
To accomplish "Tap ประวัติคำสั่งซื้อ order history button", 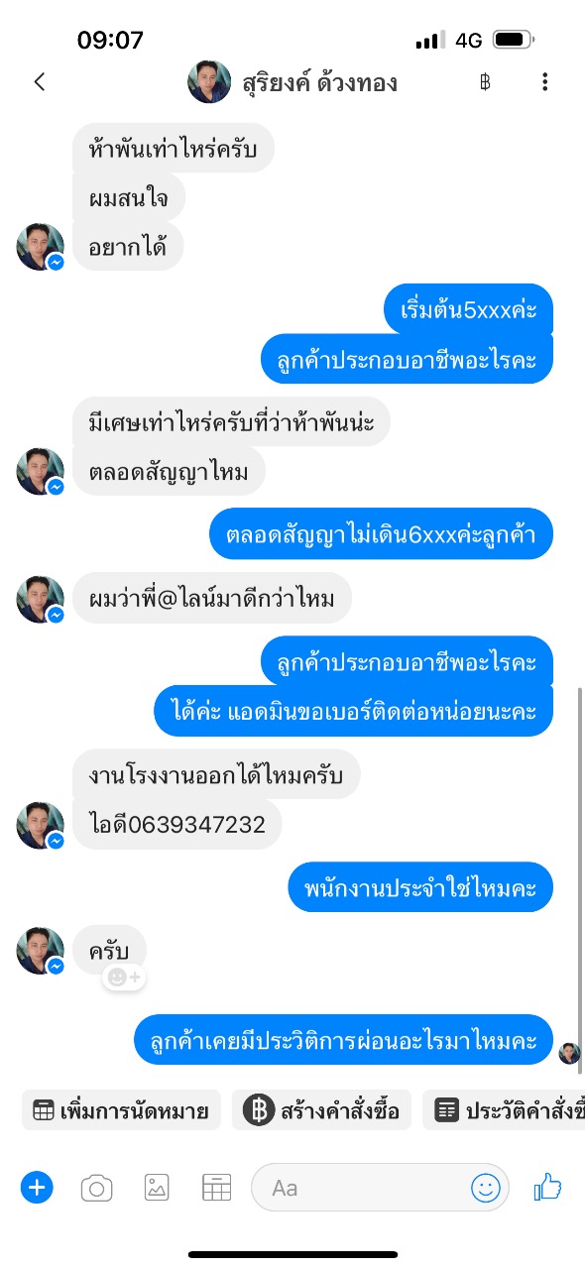I will (x=504, y=1110).
